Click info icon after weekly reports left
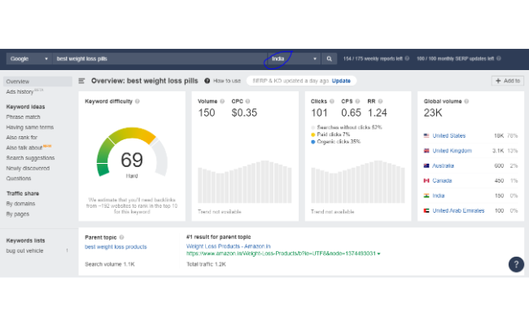This screenshot has width=529, height=326. pyautogui.click(x=407, y=59)
